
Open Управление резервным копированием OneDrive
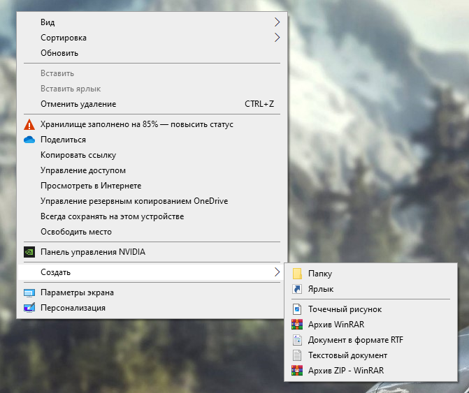(x=152, y=201)
